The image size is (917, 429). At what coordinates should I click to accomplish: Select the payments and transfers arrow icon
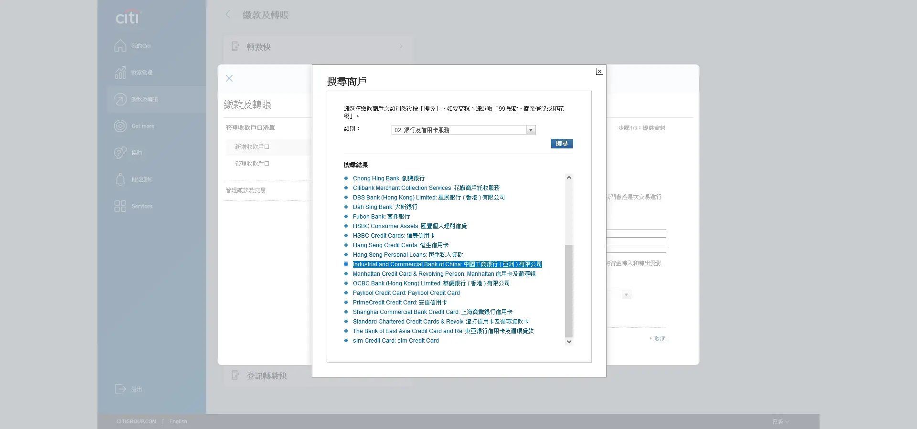[120, 99]
